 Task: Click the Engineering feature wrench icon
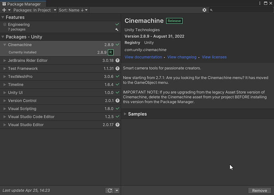click(x=117, y=30)
